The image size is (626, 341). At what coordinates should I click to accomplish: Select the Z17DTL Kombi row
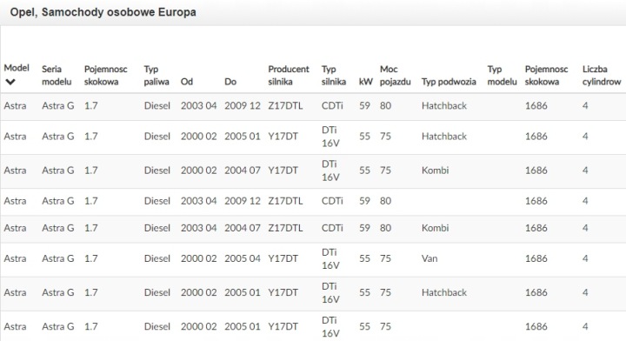(313, 228)
